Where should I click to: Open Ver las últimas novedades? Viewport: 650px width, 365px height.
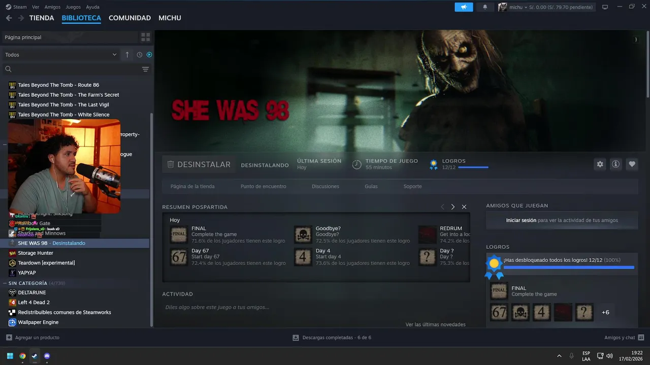pyautogui.click(x=435, y=324)
